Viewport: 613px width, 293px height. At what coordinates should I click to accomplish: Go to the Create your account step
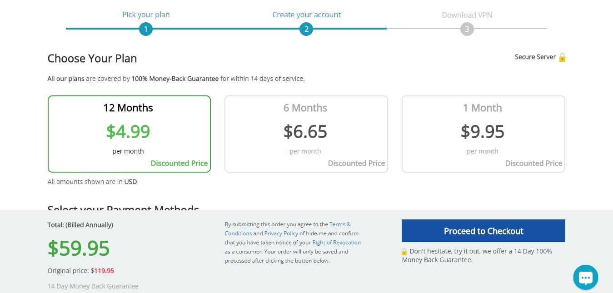point(306,15)
